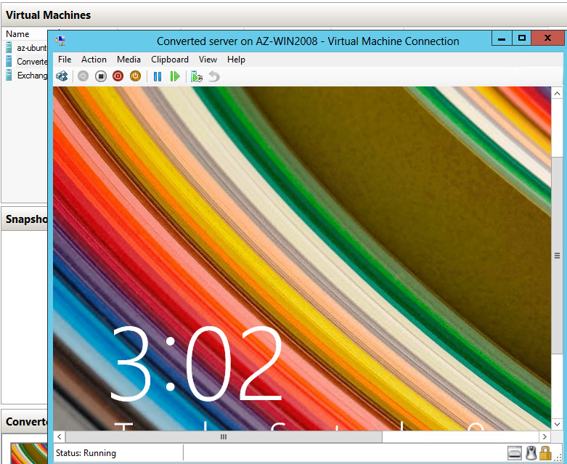Click the right arrow of the horizontal scrollbar
The width and height of the screenshot is (567, 464).
pyautogui.click(x=544, y=436)
